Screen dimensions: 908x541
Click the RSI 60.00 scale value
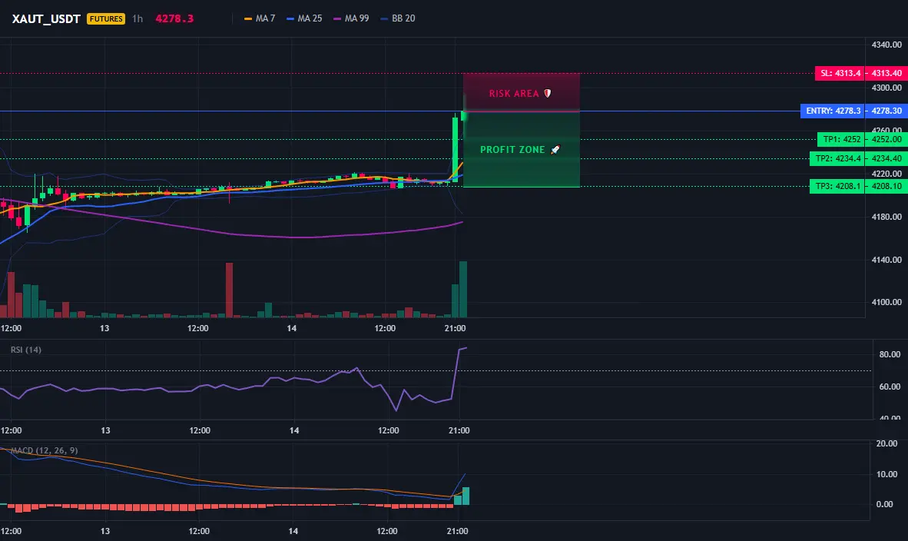[890, 387]
